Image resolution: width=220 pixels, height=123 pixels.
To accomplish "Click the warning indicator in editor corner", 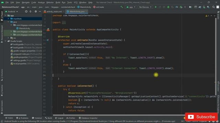I will (207, 16).
